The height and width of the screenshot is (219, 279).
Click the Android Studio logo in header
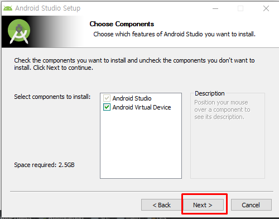(19, 31)
